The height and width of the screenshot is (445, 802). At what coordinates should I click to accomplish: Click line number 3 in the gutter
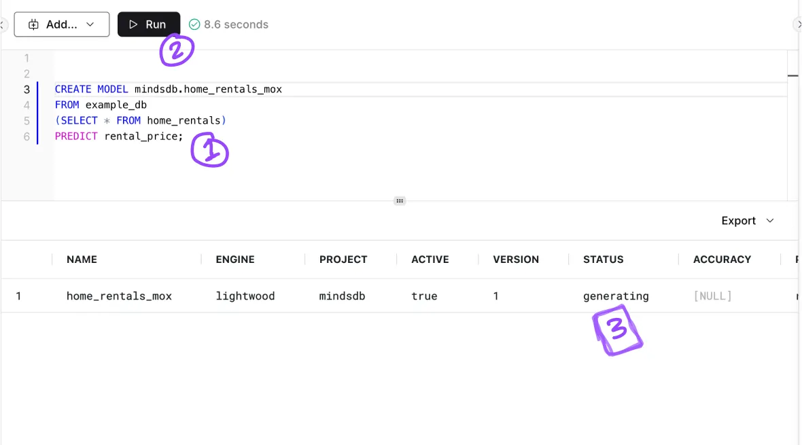27,90
